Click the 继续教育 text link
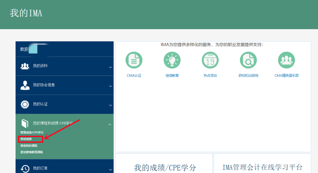318x173 pixels. coord(172,76)
